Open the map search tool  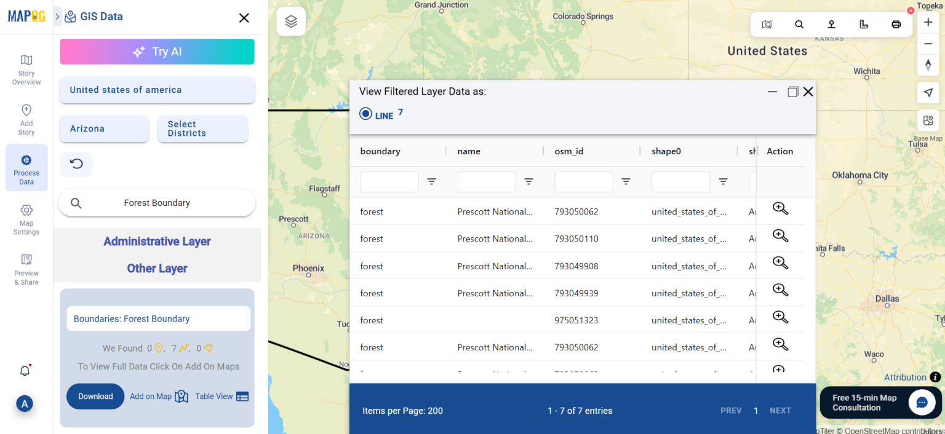click(x=799, y=24)
